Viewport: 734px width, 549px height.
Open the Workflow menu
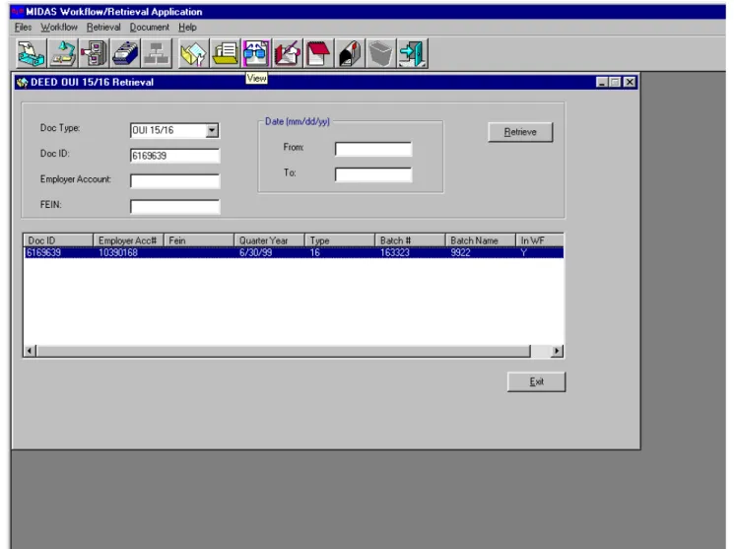pos(59,28)
